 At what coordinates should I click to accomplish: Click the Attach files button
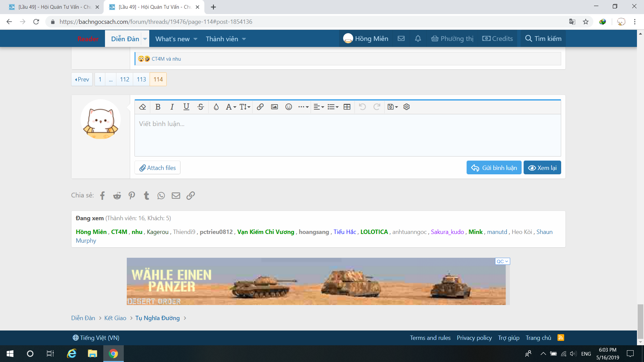click(157, 168)
